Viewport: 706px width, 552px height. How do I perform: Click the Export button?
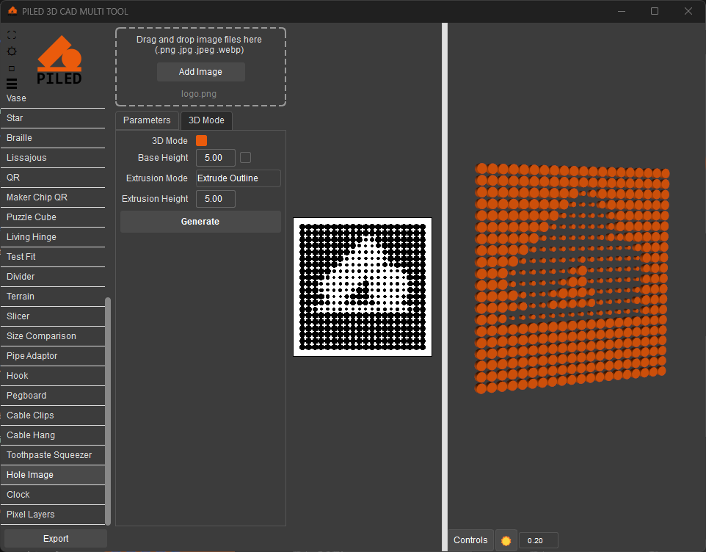(x=56, y=539)
